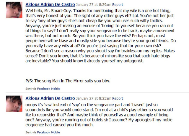Follow the Facebook Mobile link under the 8:35am message
The height and width of the screenshot is (136, 189).
pos(48,132)
